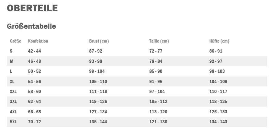The height and width of the screenshot is (136, 279).
Task: Click the Brust (cm) column header
Action: click(99, 41)
